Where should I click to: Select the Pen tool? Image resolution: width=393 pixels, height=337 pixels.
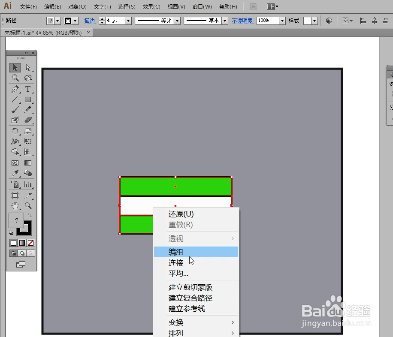point(15,89)
